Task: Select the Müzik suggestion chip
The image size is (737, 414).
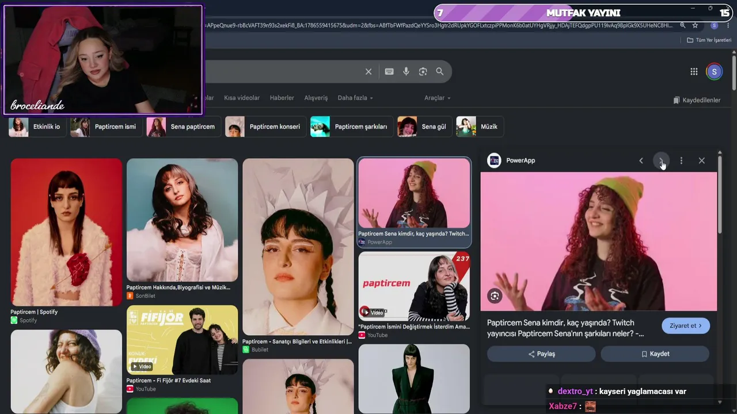Action: pyautogui.click(x=480, y=126)
